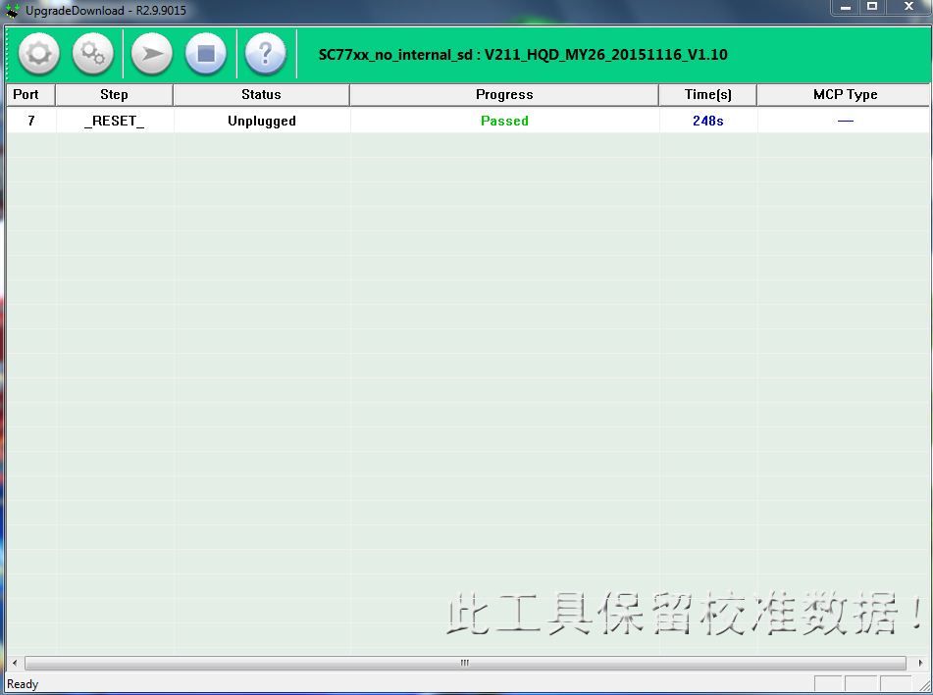933x695 pixels.
Task: Click the Passed progress cell
Action: (x=504, y=121)
